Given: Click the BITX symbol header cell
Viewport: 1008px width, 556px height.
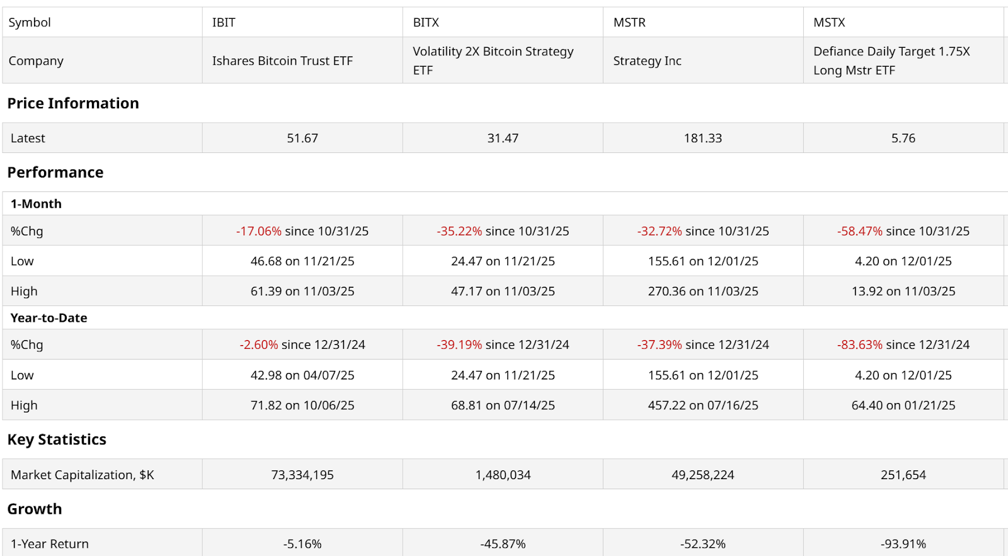Looking at the screenshot, I should click(426, 23).
